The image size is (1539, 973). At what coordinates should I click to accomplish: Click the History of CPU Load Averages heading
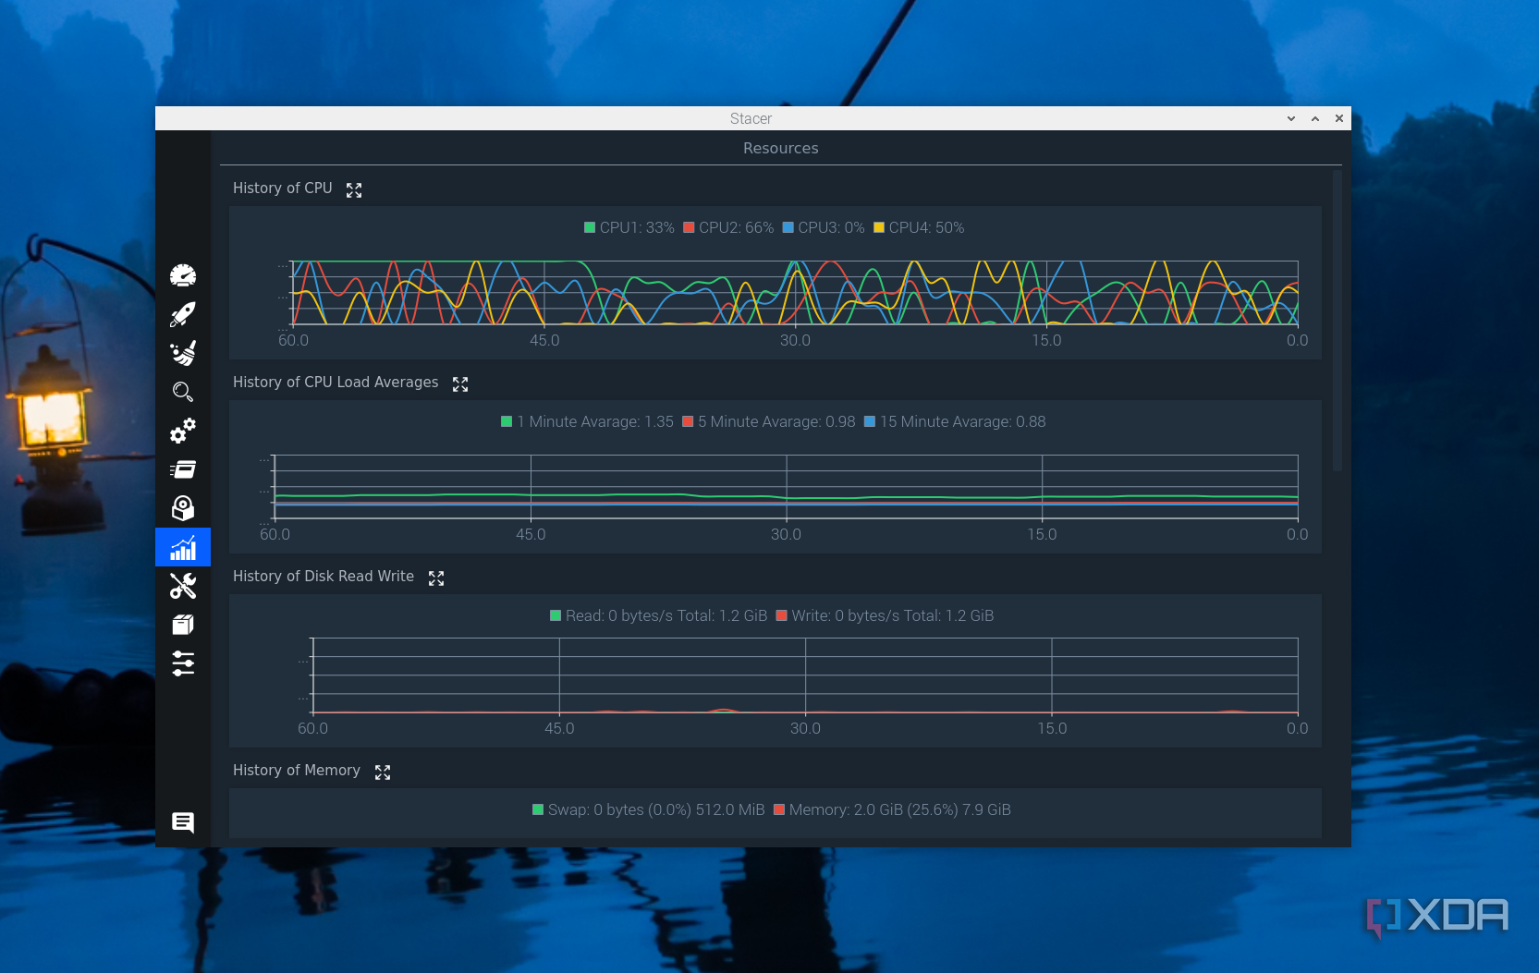pyautogui.click(x=336, y=382)
